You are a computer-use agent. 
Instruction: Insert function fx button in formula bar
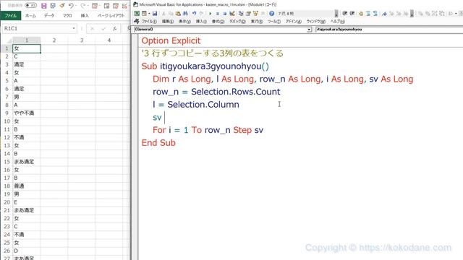pos(114,29)
